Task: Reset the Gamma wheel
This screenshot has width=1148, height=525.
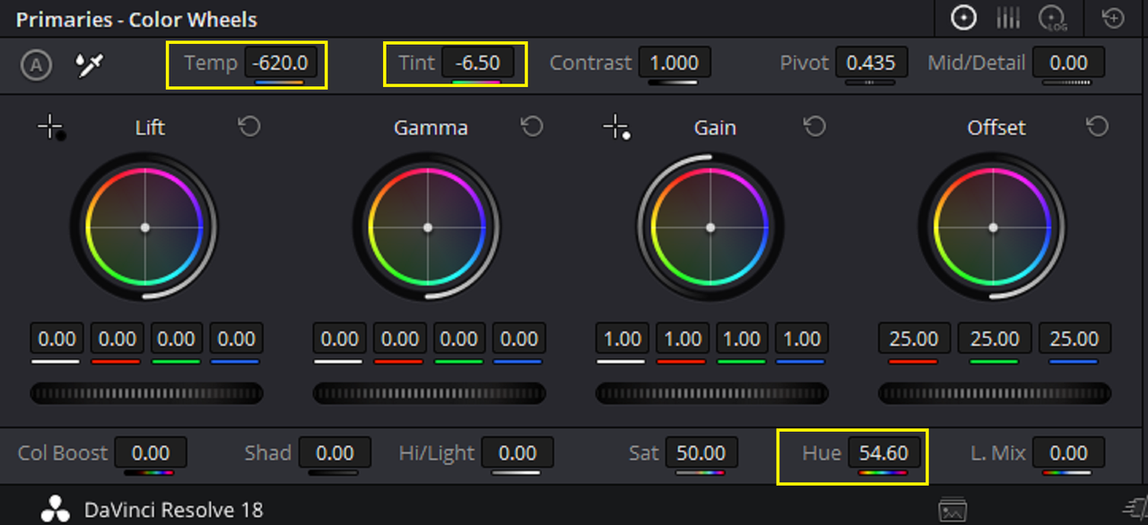Action: pos(532,127)
